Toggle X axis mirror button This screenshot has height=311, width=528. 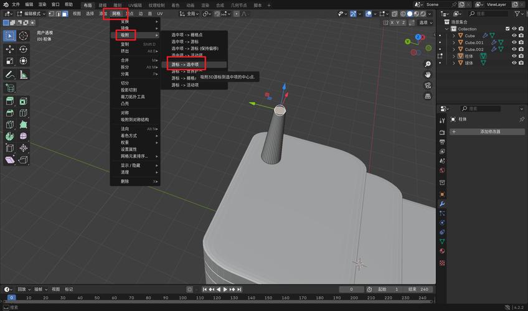(x=392, y=22)
